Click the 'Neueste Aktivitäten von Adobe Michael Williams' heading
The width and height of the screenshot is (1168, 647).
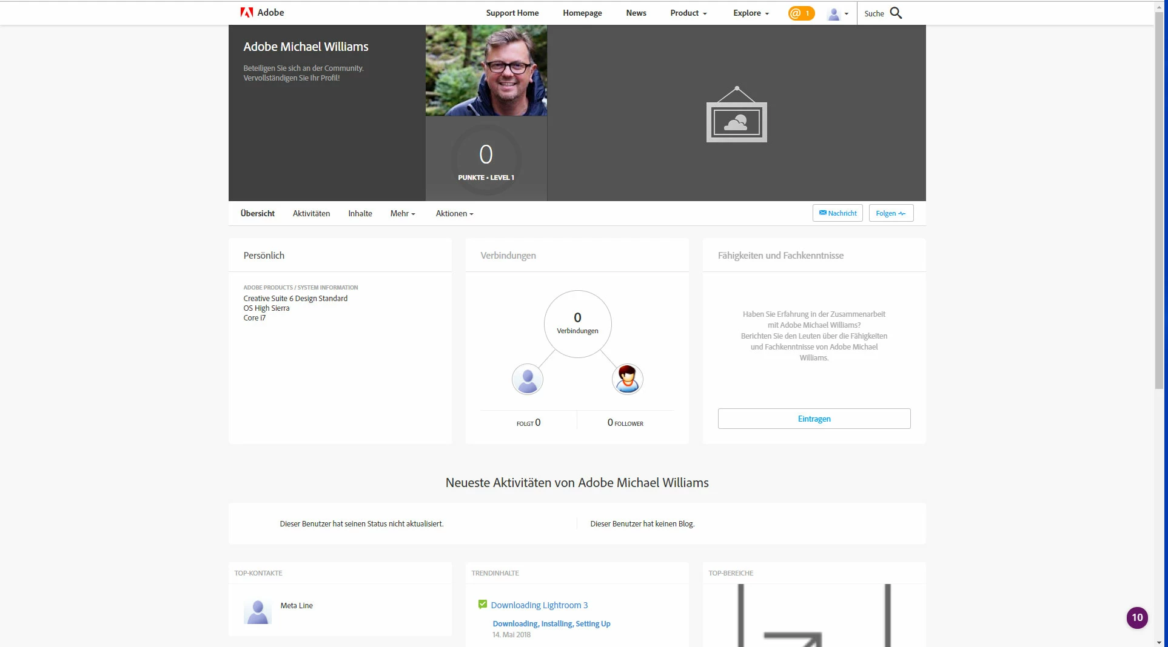click(x=577, y=483)
